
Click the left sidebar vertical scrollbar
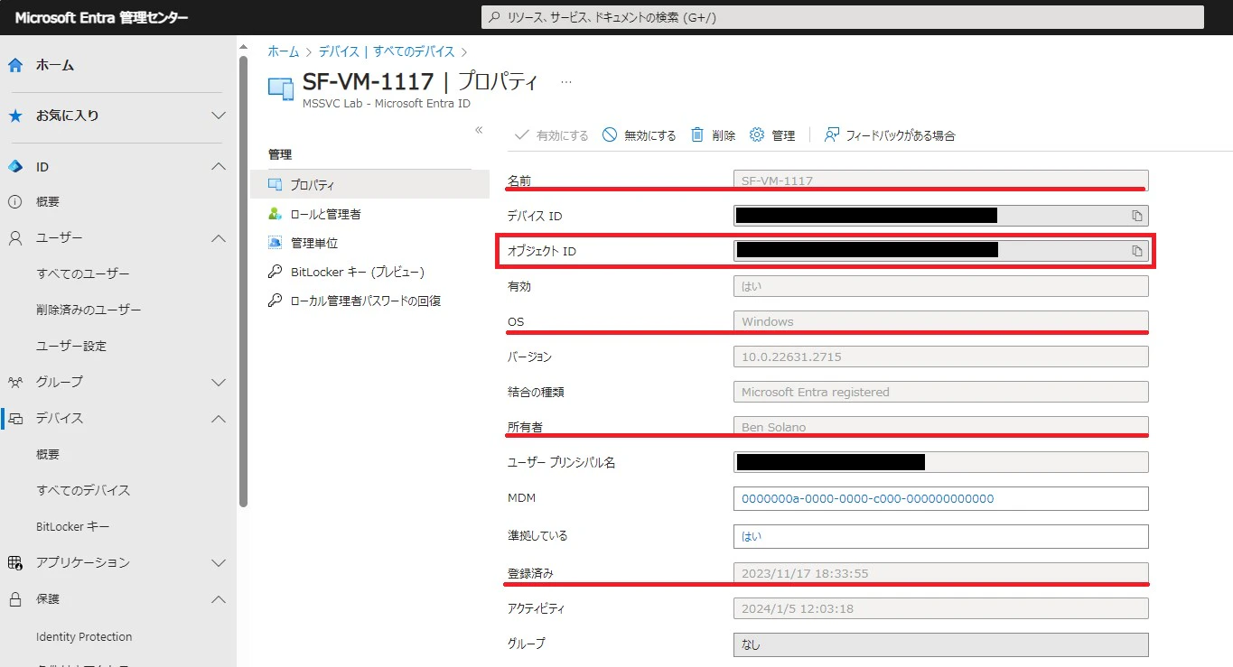pos(242,281)
